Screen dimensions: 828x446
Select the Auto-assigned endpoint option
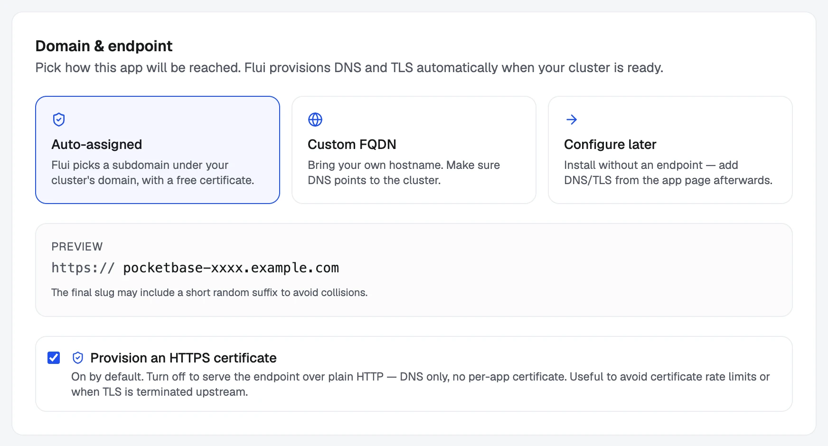[158, 150]
